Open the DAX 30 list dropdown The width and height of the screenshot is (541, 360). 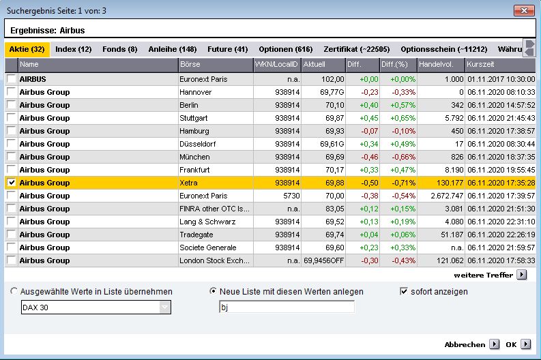(x=164, y=307)
